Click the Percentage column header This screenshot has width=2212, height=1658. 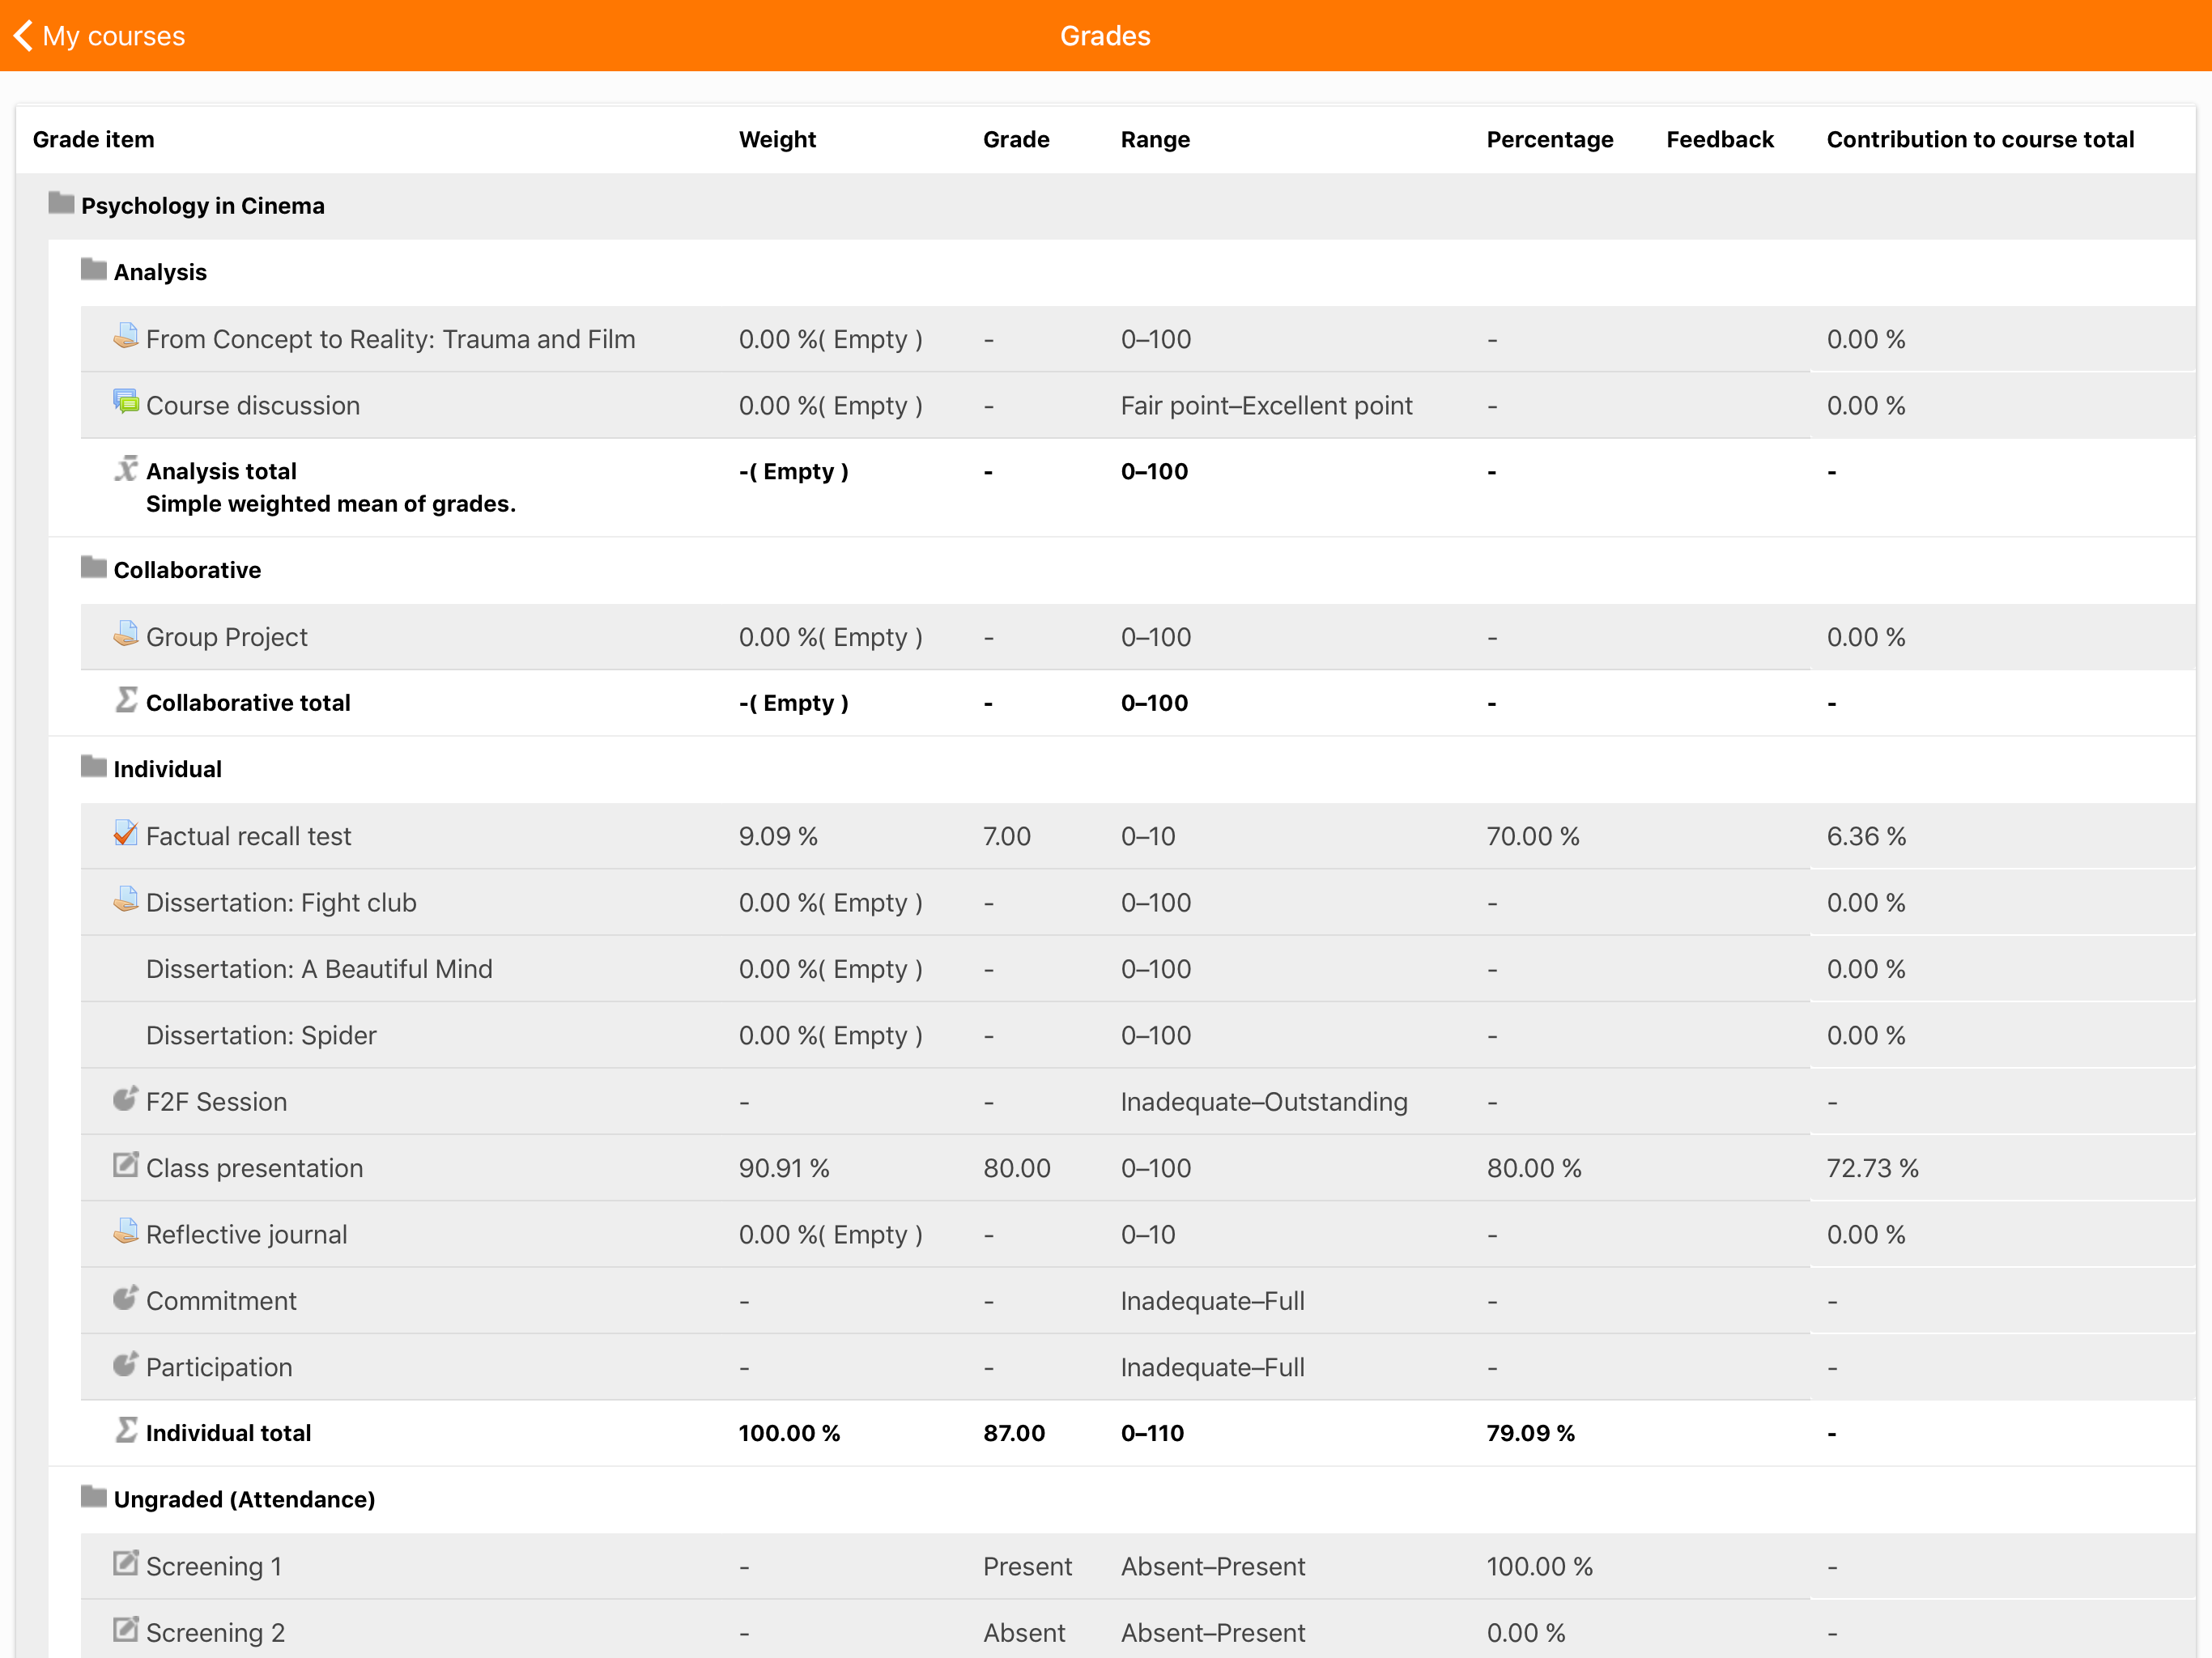click(x=1550, y=139)
